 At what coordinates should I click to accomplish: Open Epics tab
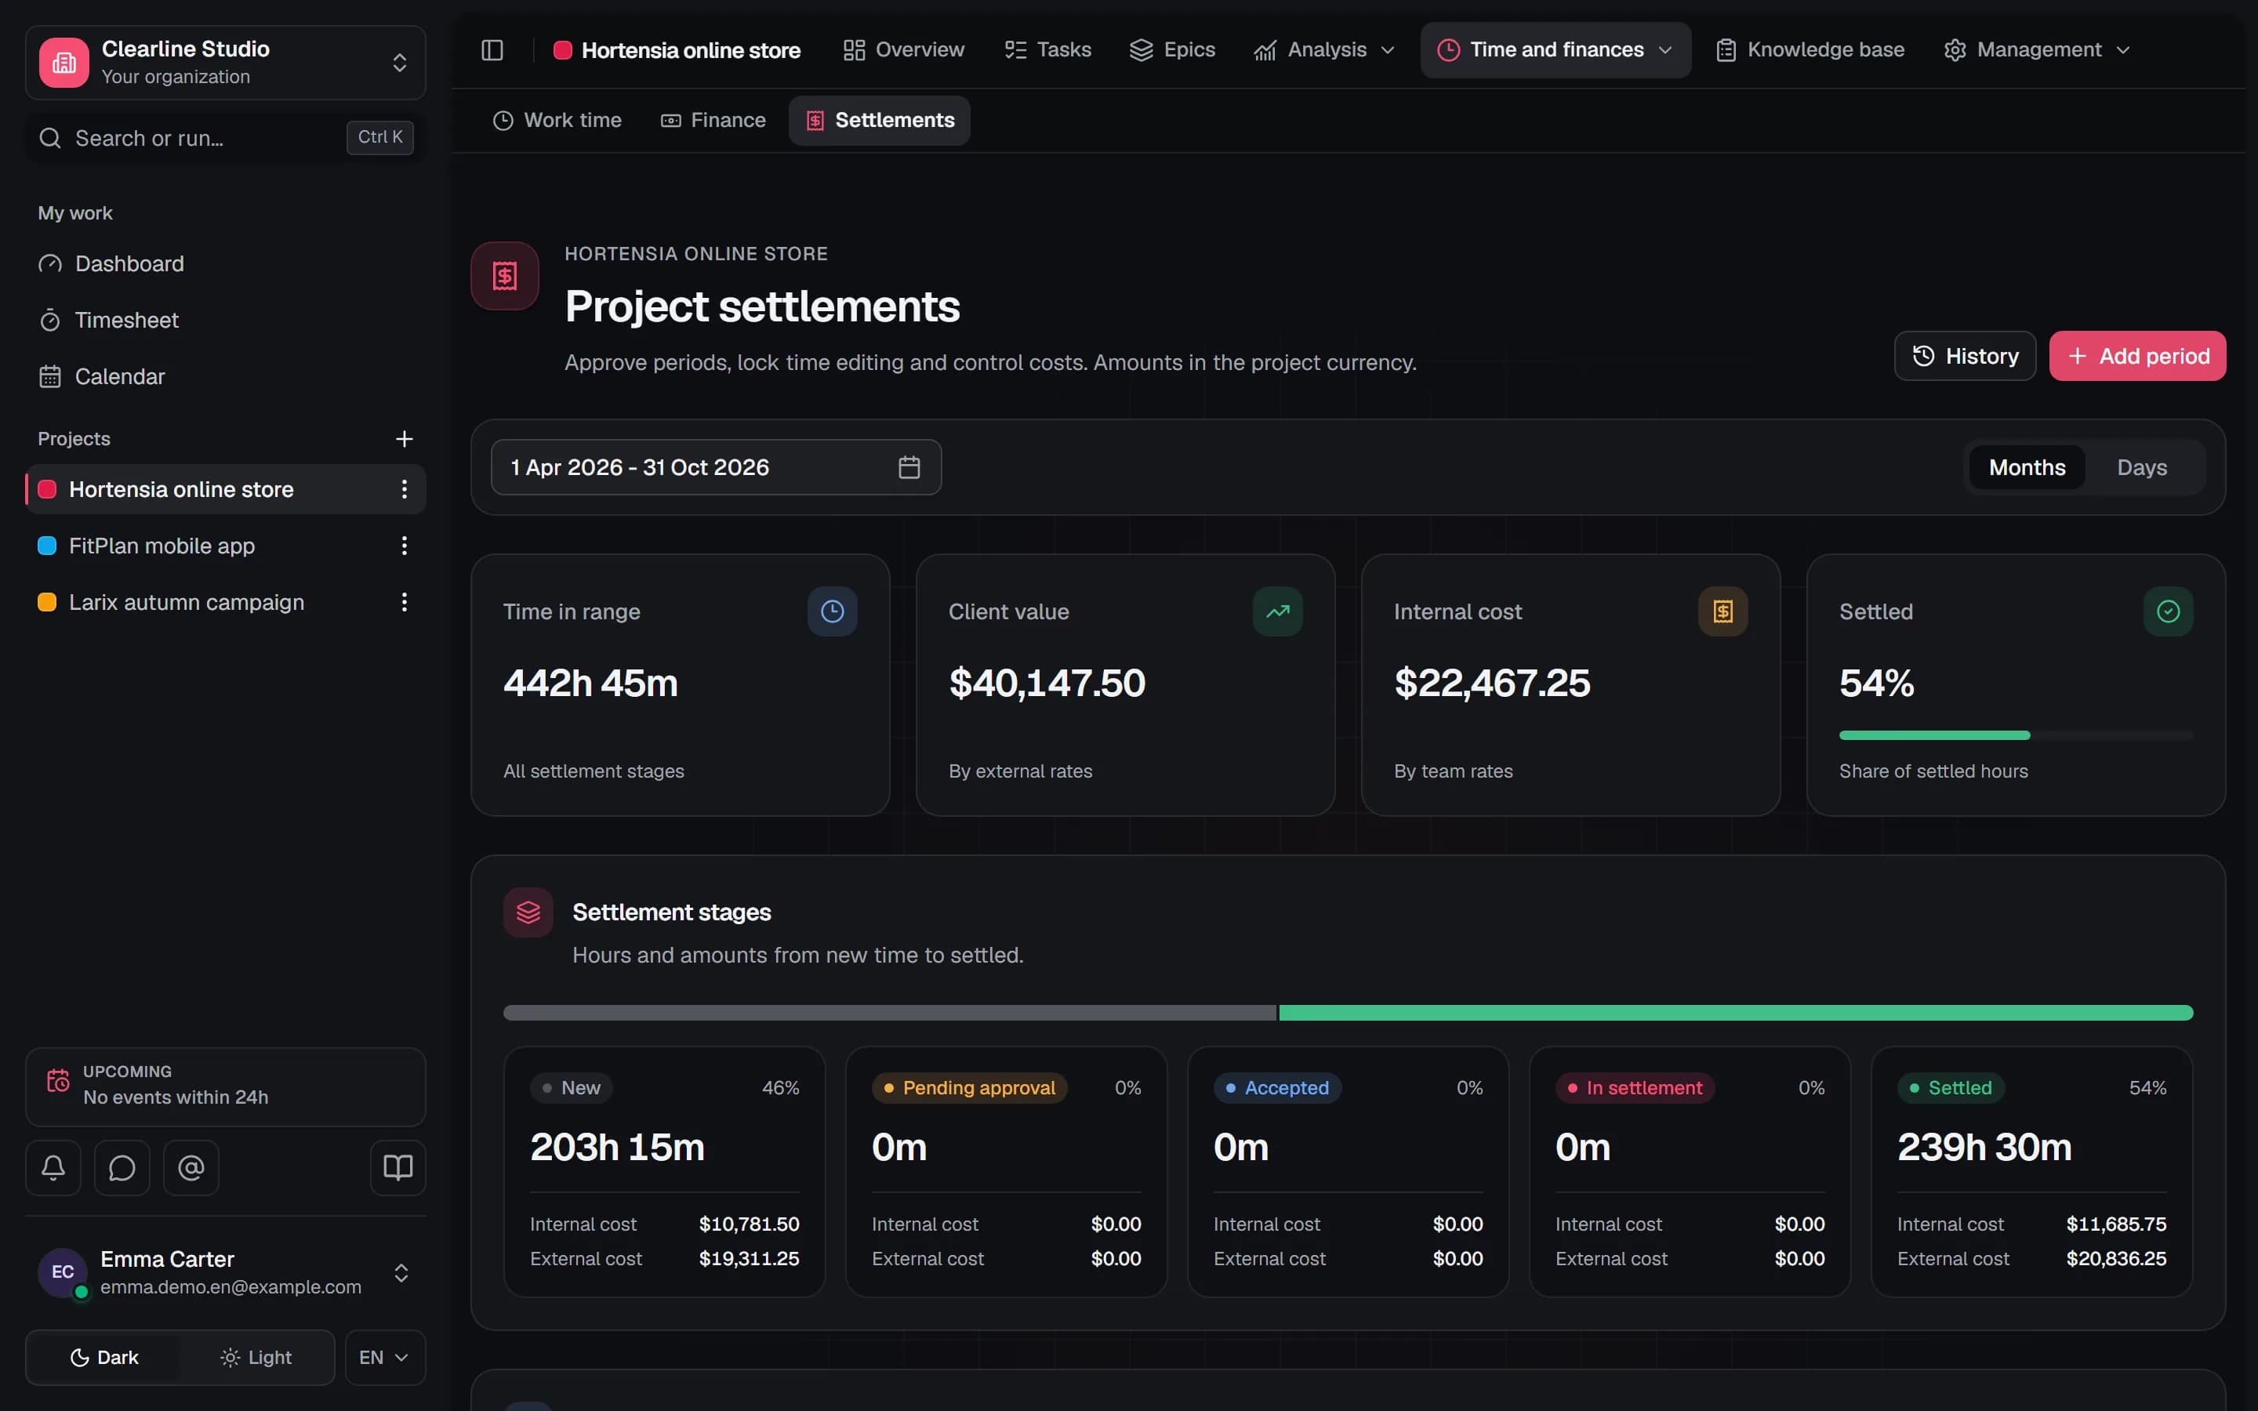[1172, 49]
